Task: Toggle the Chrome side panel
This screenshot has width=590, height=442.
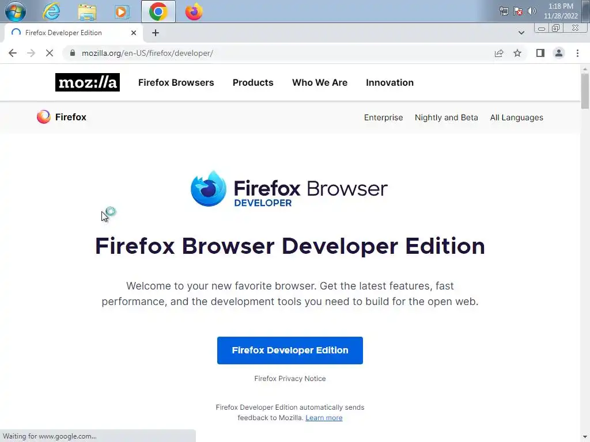Action: pos(540,53)
